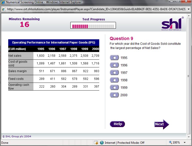The height and width of the screenshot is (146, 192).
Task: Click the Cost of goods sold label
Action: click(x=18, y=63)
